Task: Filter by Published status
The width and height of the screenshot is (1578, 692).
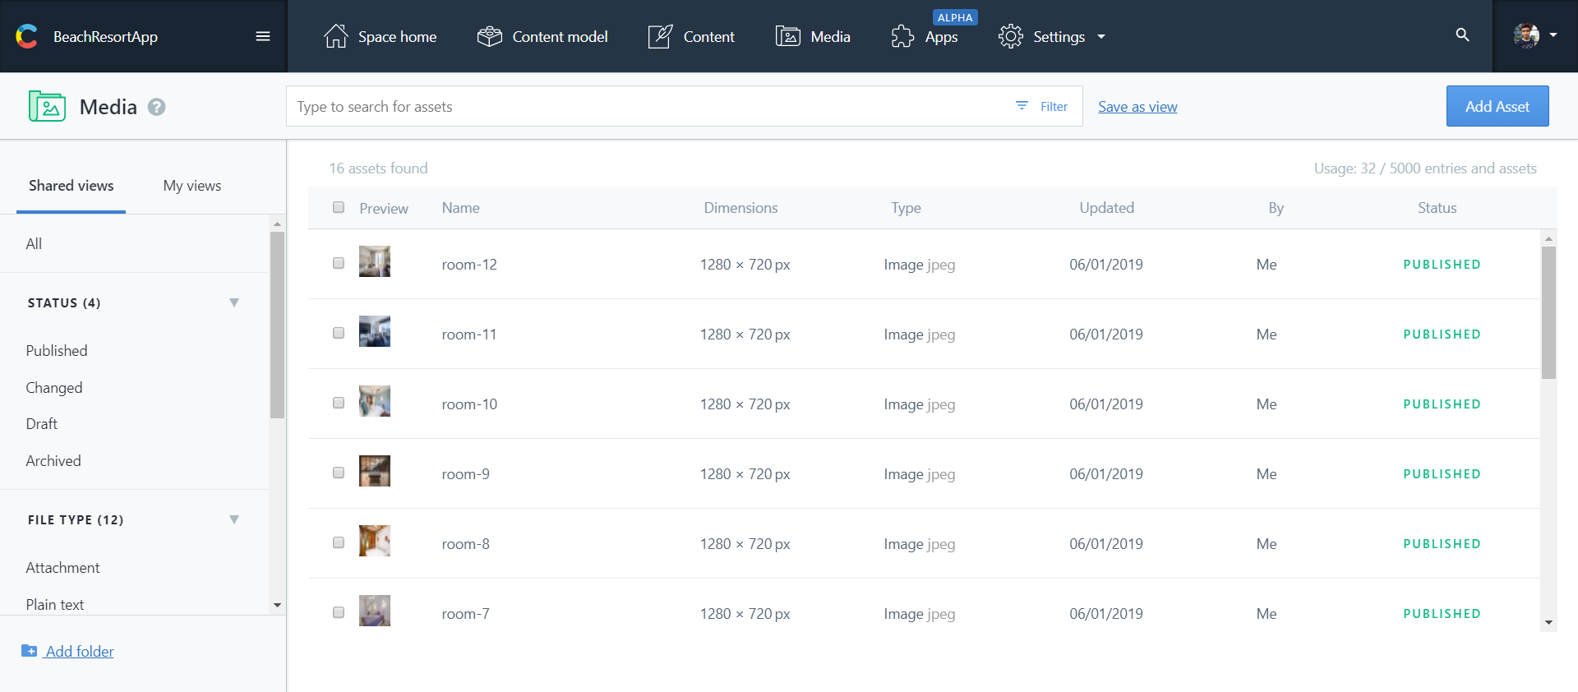Action: 57,351
